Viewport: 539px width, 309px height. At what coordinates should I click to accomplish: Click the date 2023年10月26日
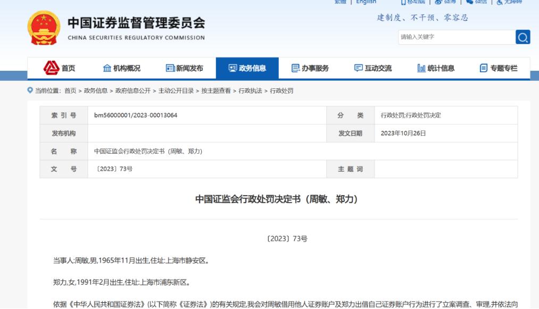point(403,133)
